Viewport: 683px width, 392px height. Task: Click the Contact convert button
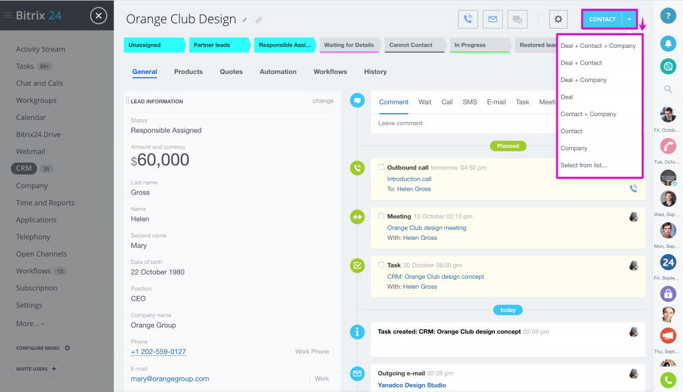tap(602, 19)
